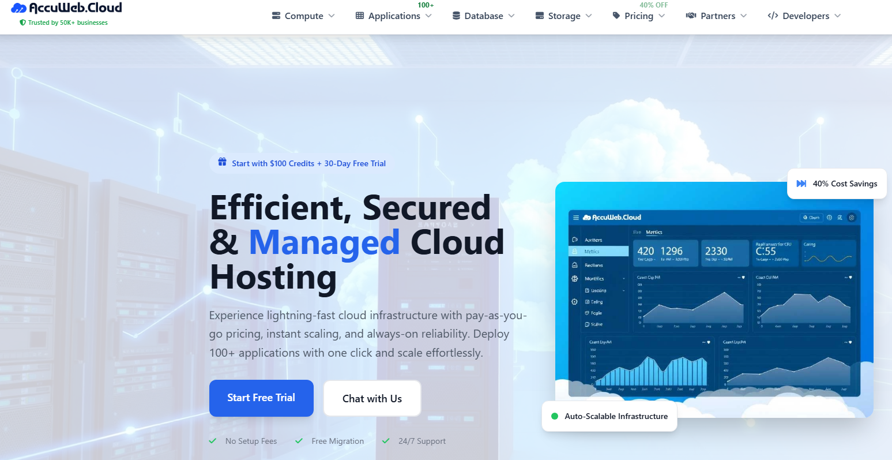Expand the Storage dropdown chevron
The height and width of the screenshot is (460, 892).
point(589,16)
